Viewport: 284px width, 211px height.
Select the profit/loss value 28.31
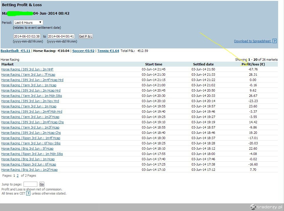coord(253,75)
